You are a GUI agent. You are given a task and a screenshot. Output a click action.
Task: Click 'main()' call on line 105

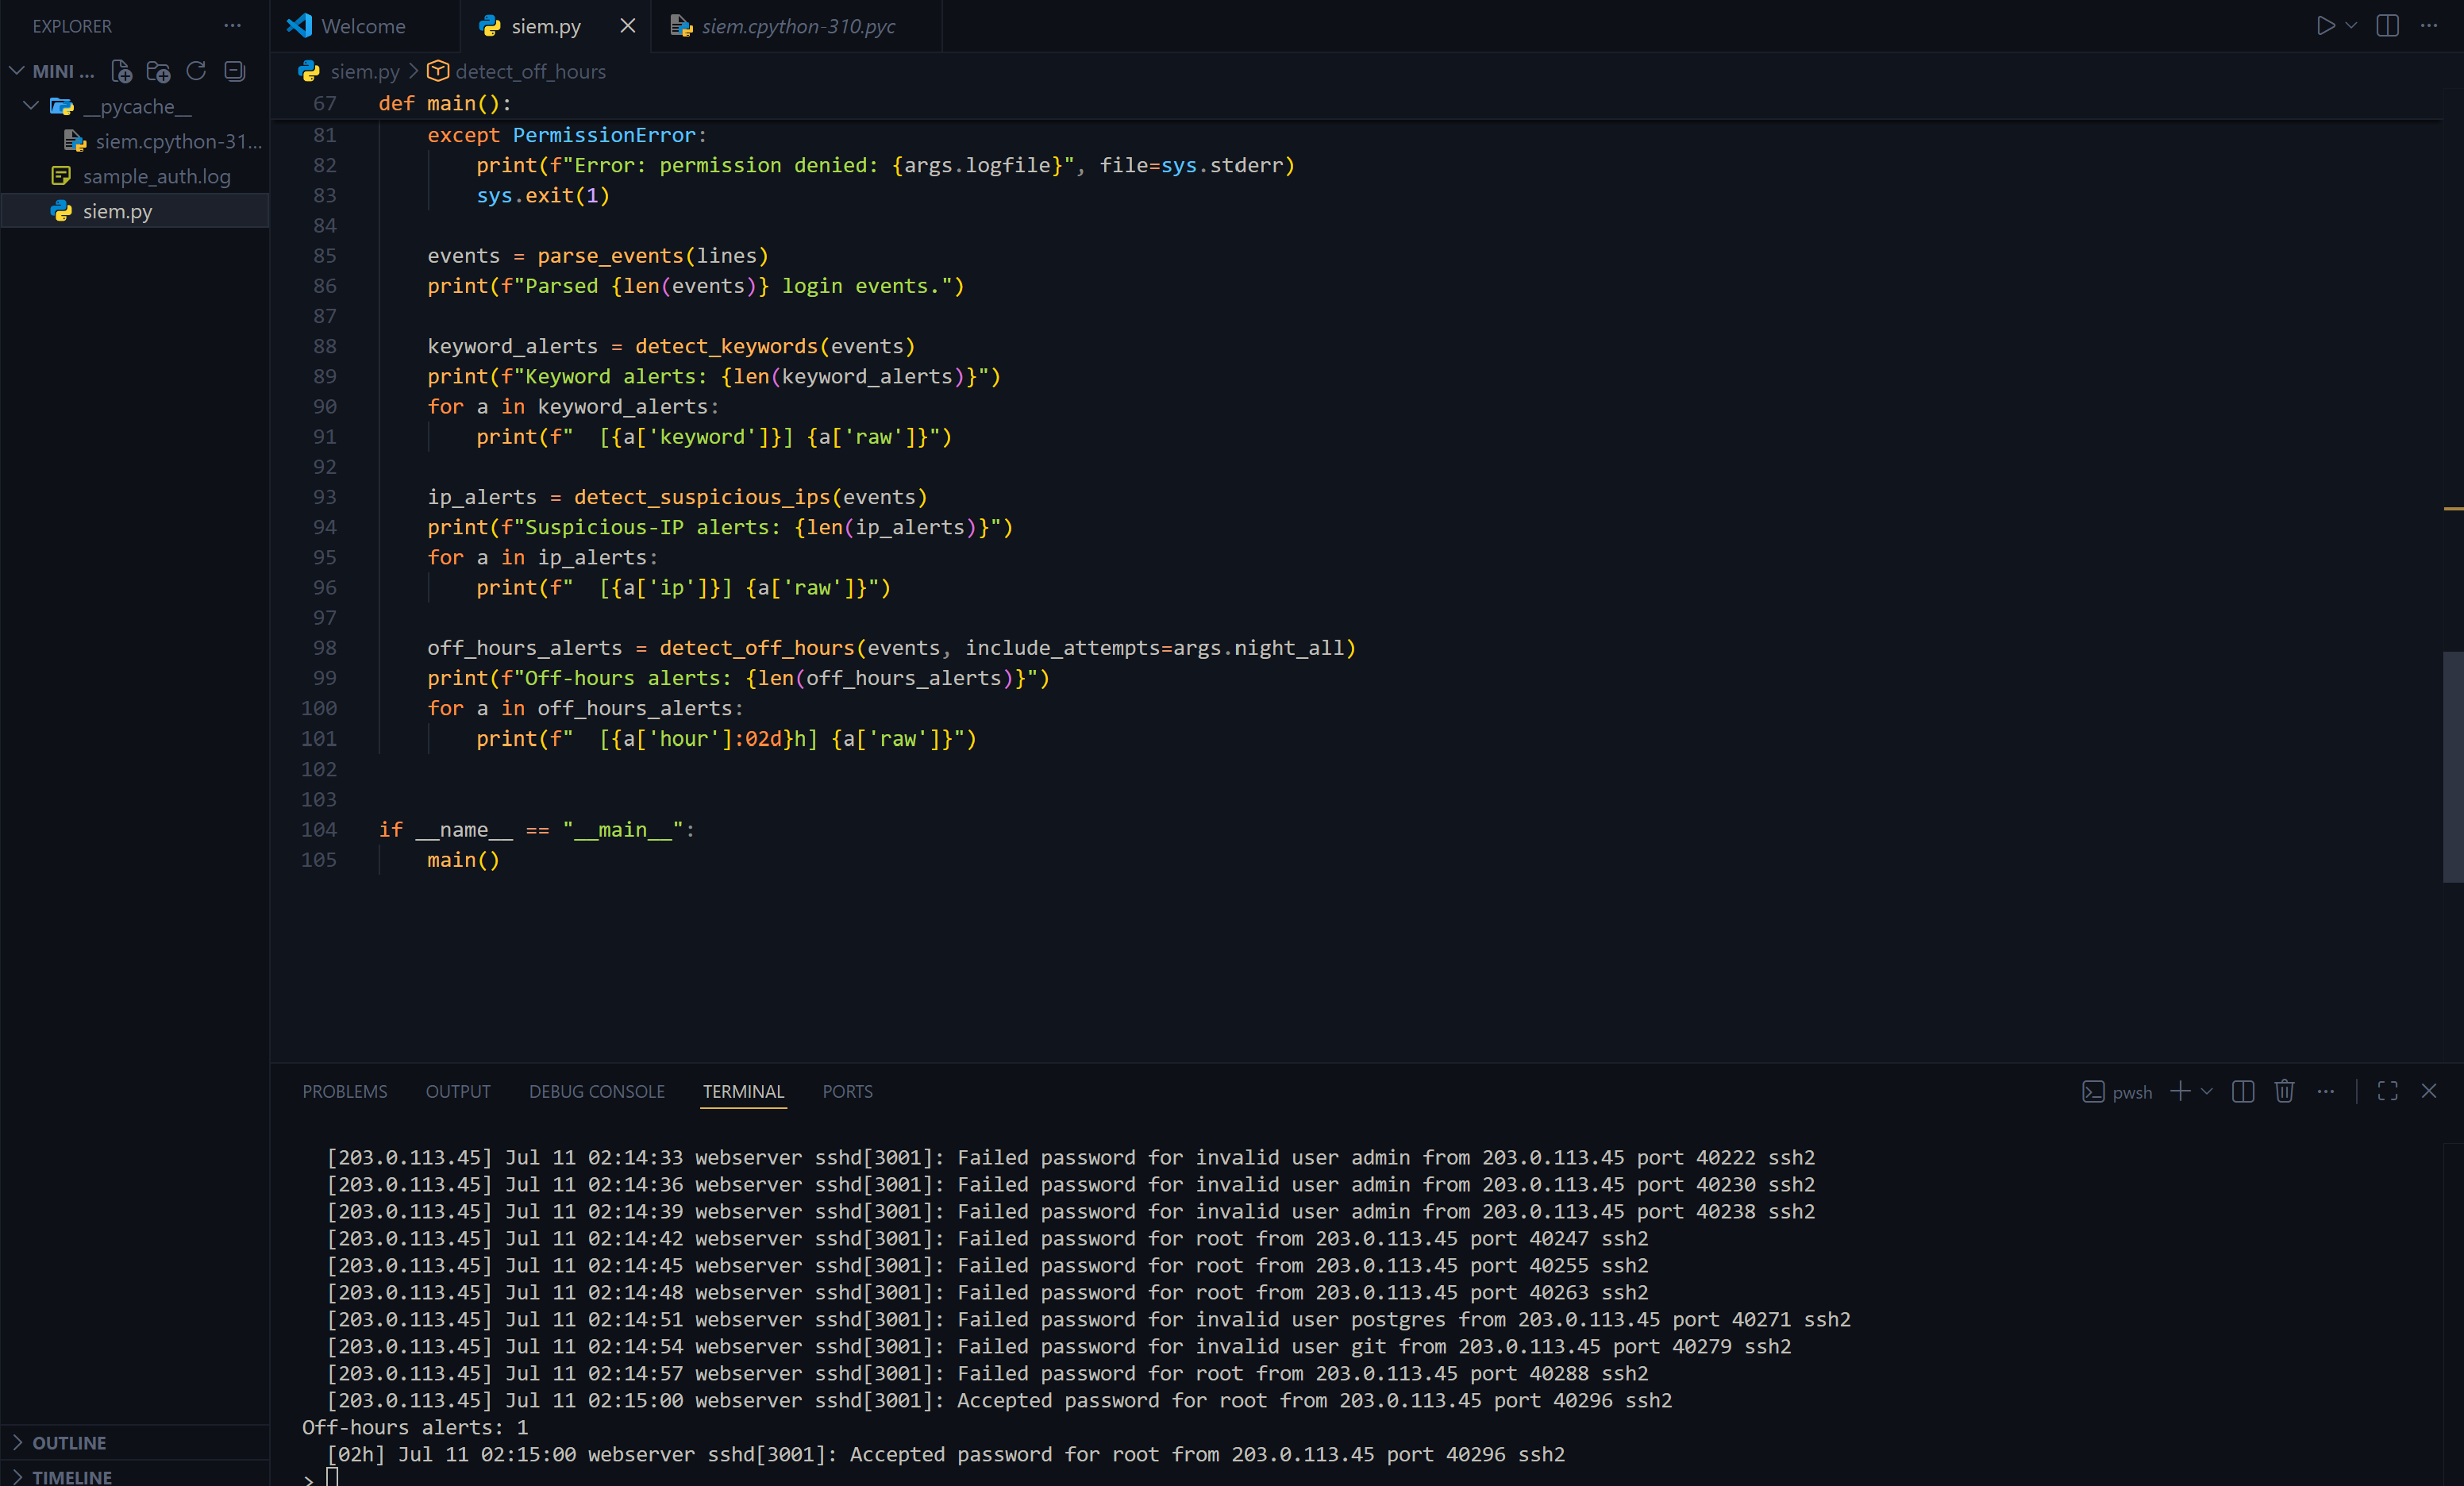[x=463, y=859]
